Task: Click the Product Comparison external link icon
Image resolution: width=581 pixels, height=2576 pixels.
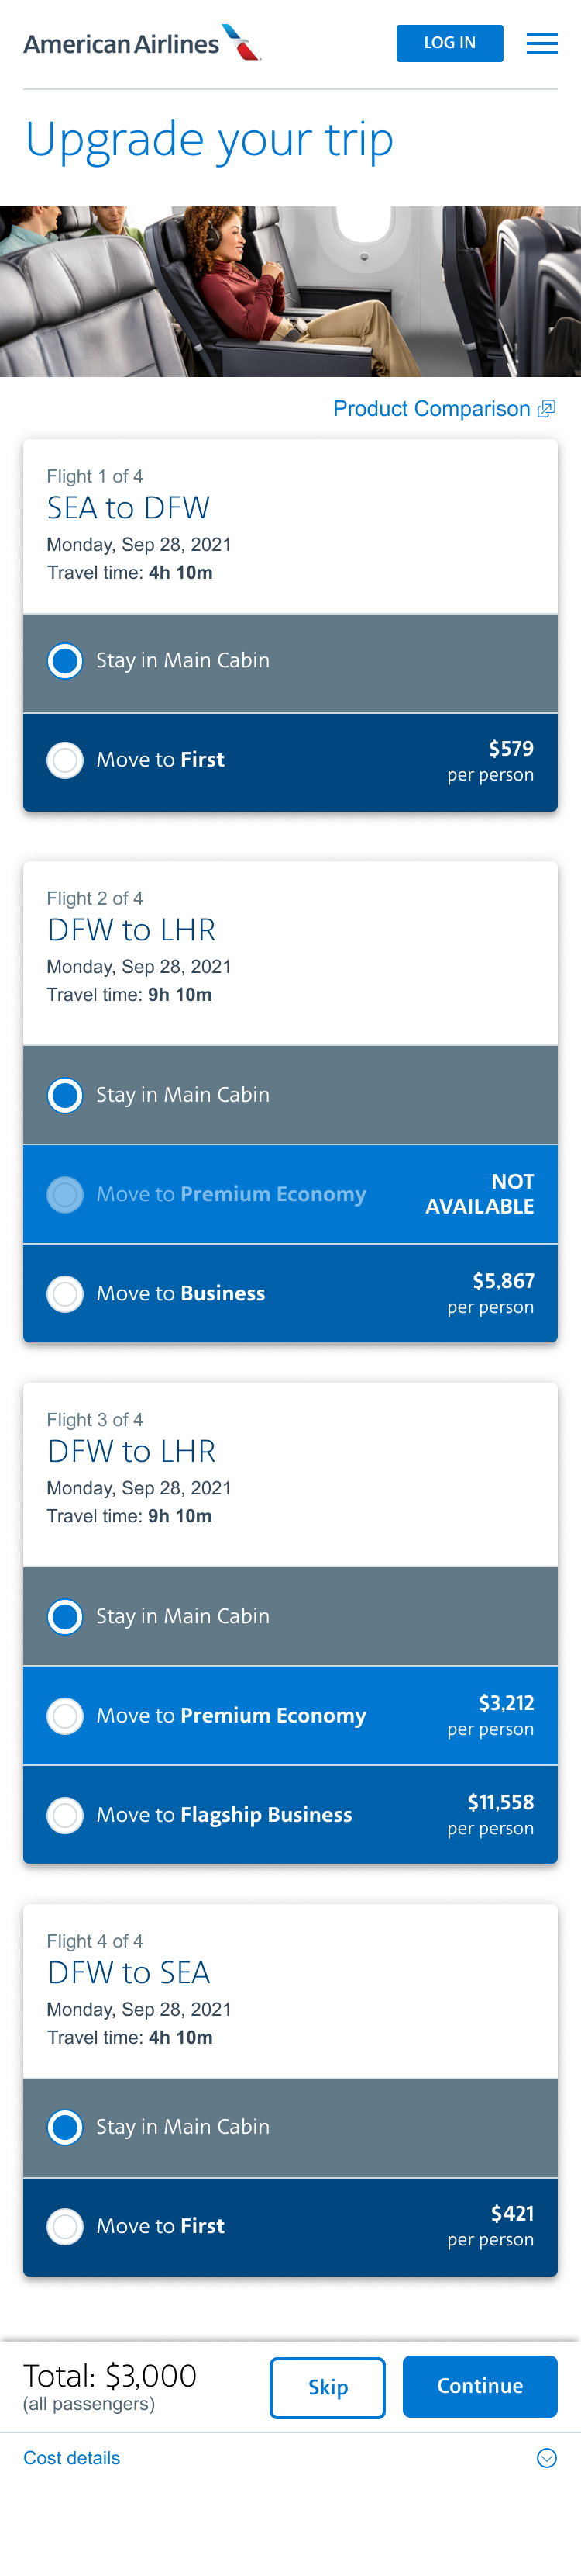Action: [x=546, y=409]
